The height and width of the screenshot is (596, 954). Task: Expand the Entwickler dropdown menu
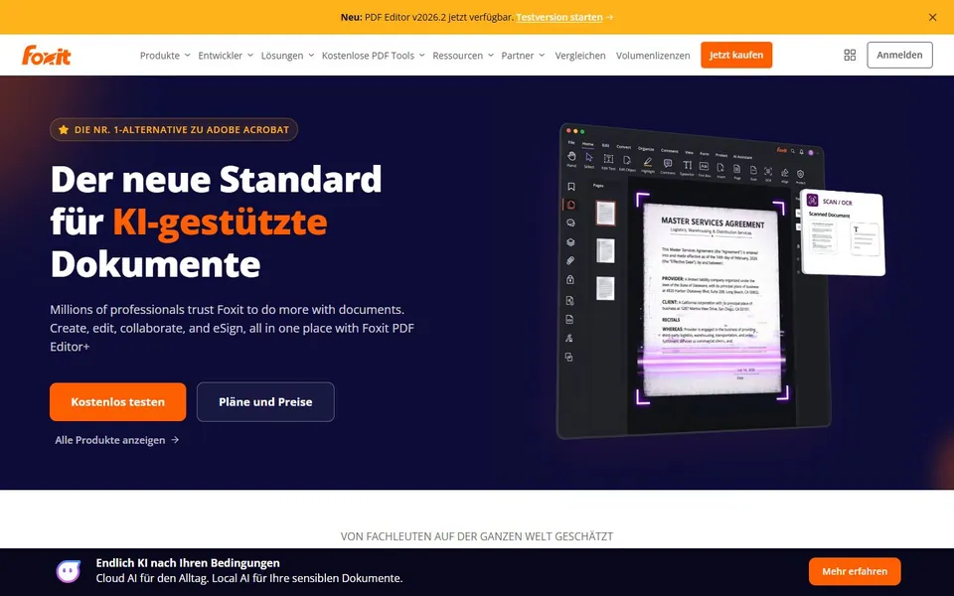click(226, 56)
